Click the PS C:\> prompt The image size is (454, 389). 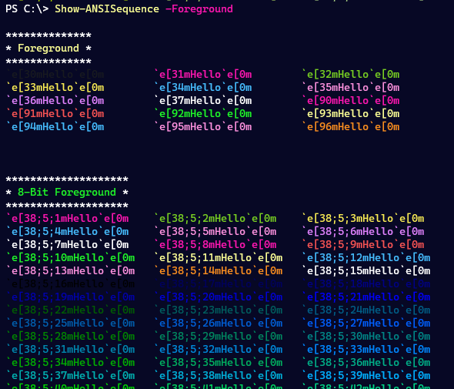(27, 9)
